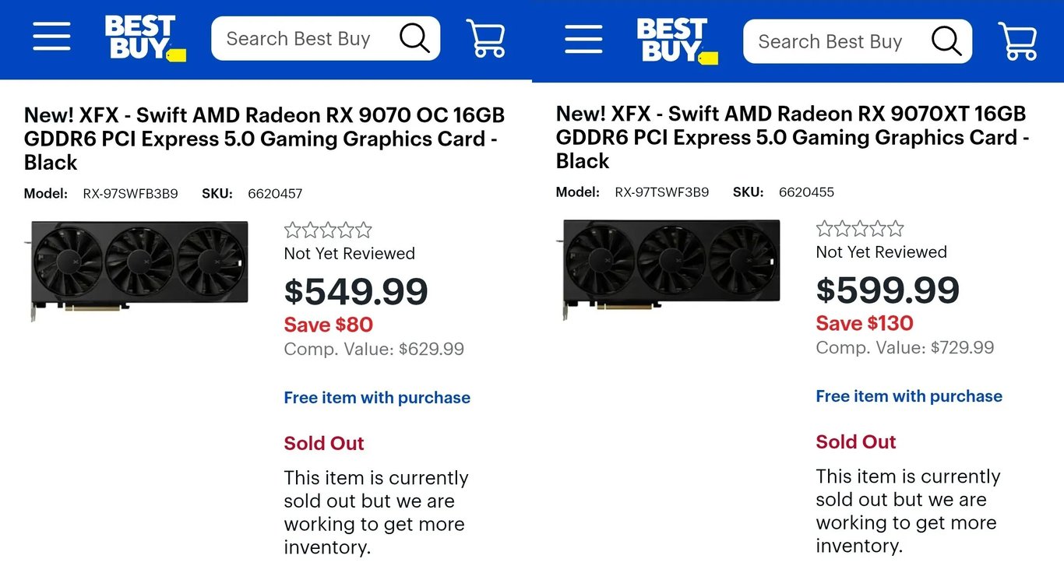Click star rating above $599.99 price

[x=860, y=229]
